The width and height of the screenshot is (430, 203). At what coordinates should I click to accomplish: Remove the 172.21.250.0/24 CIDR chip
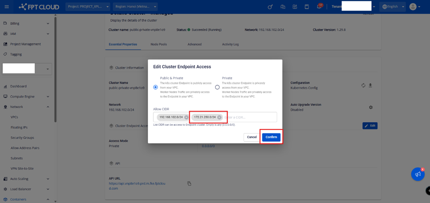click(219, 118)
